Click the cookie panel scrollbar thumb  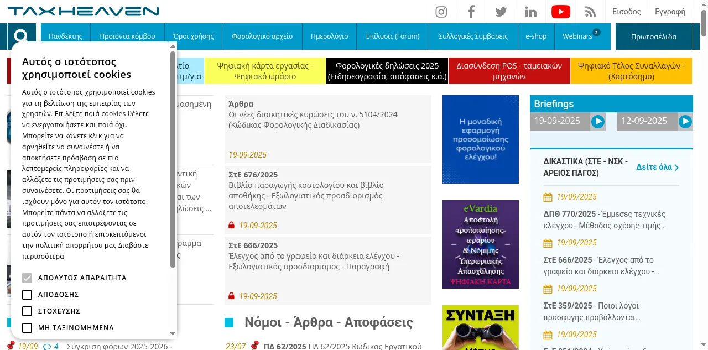point(173,159)
